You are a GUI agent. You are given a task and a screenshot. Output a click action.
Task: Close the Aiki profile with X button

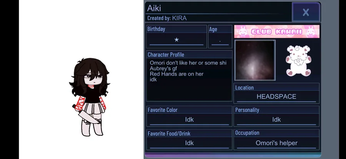pyautogui.click(x=306, y=12)
